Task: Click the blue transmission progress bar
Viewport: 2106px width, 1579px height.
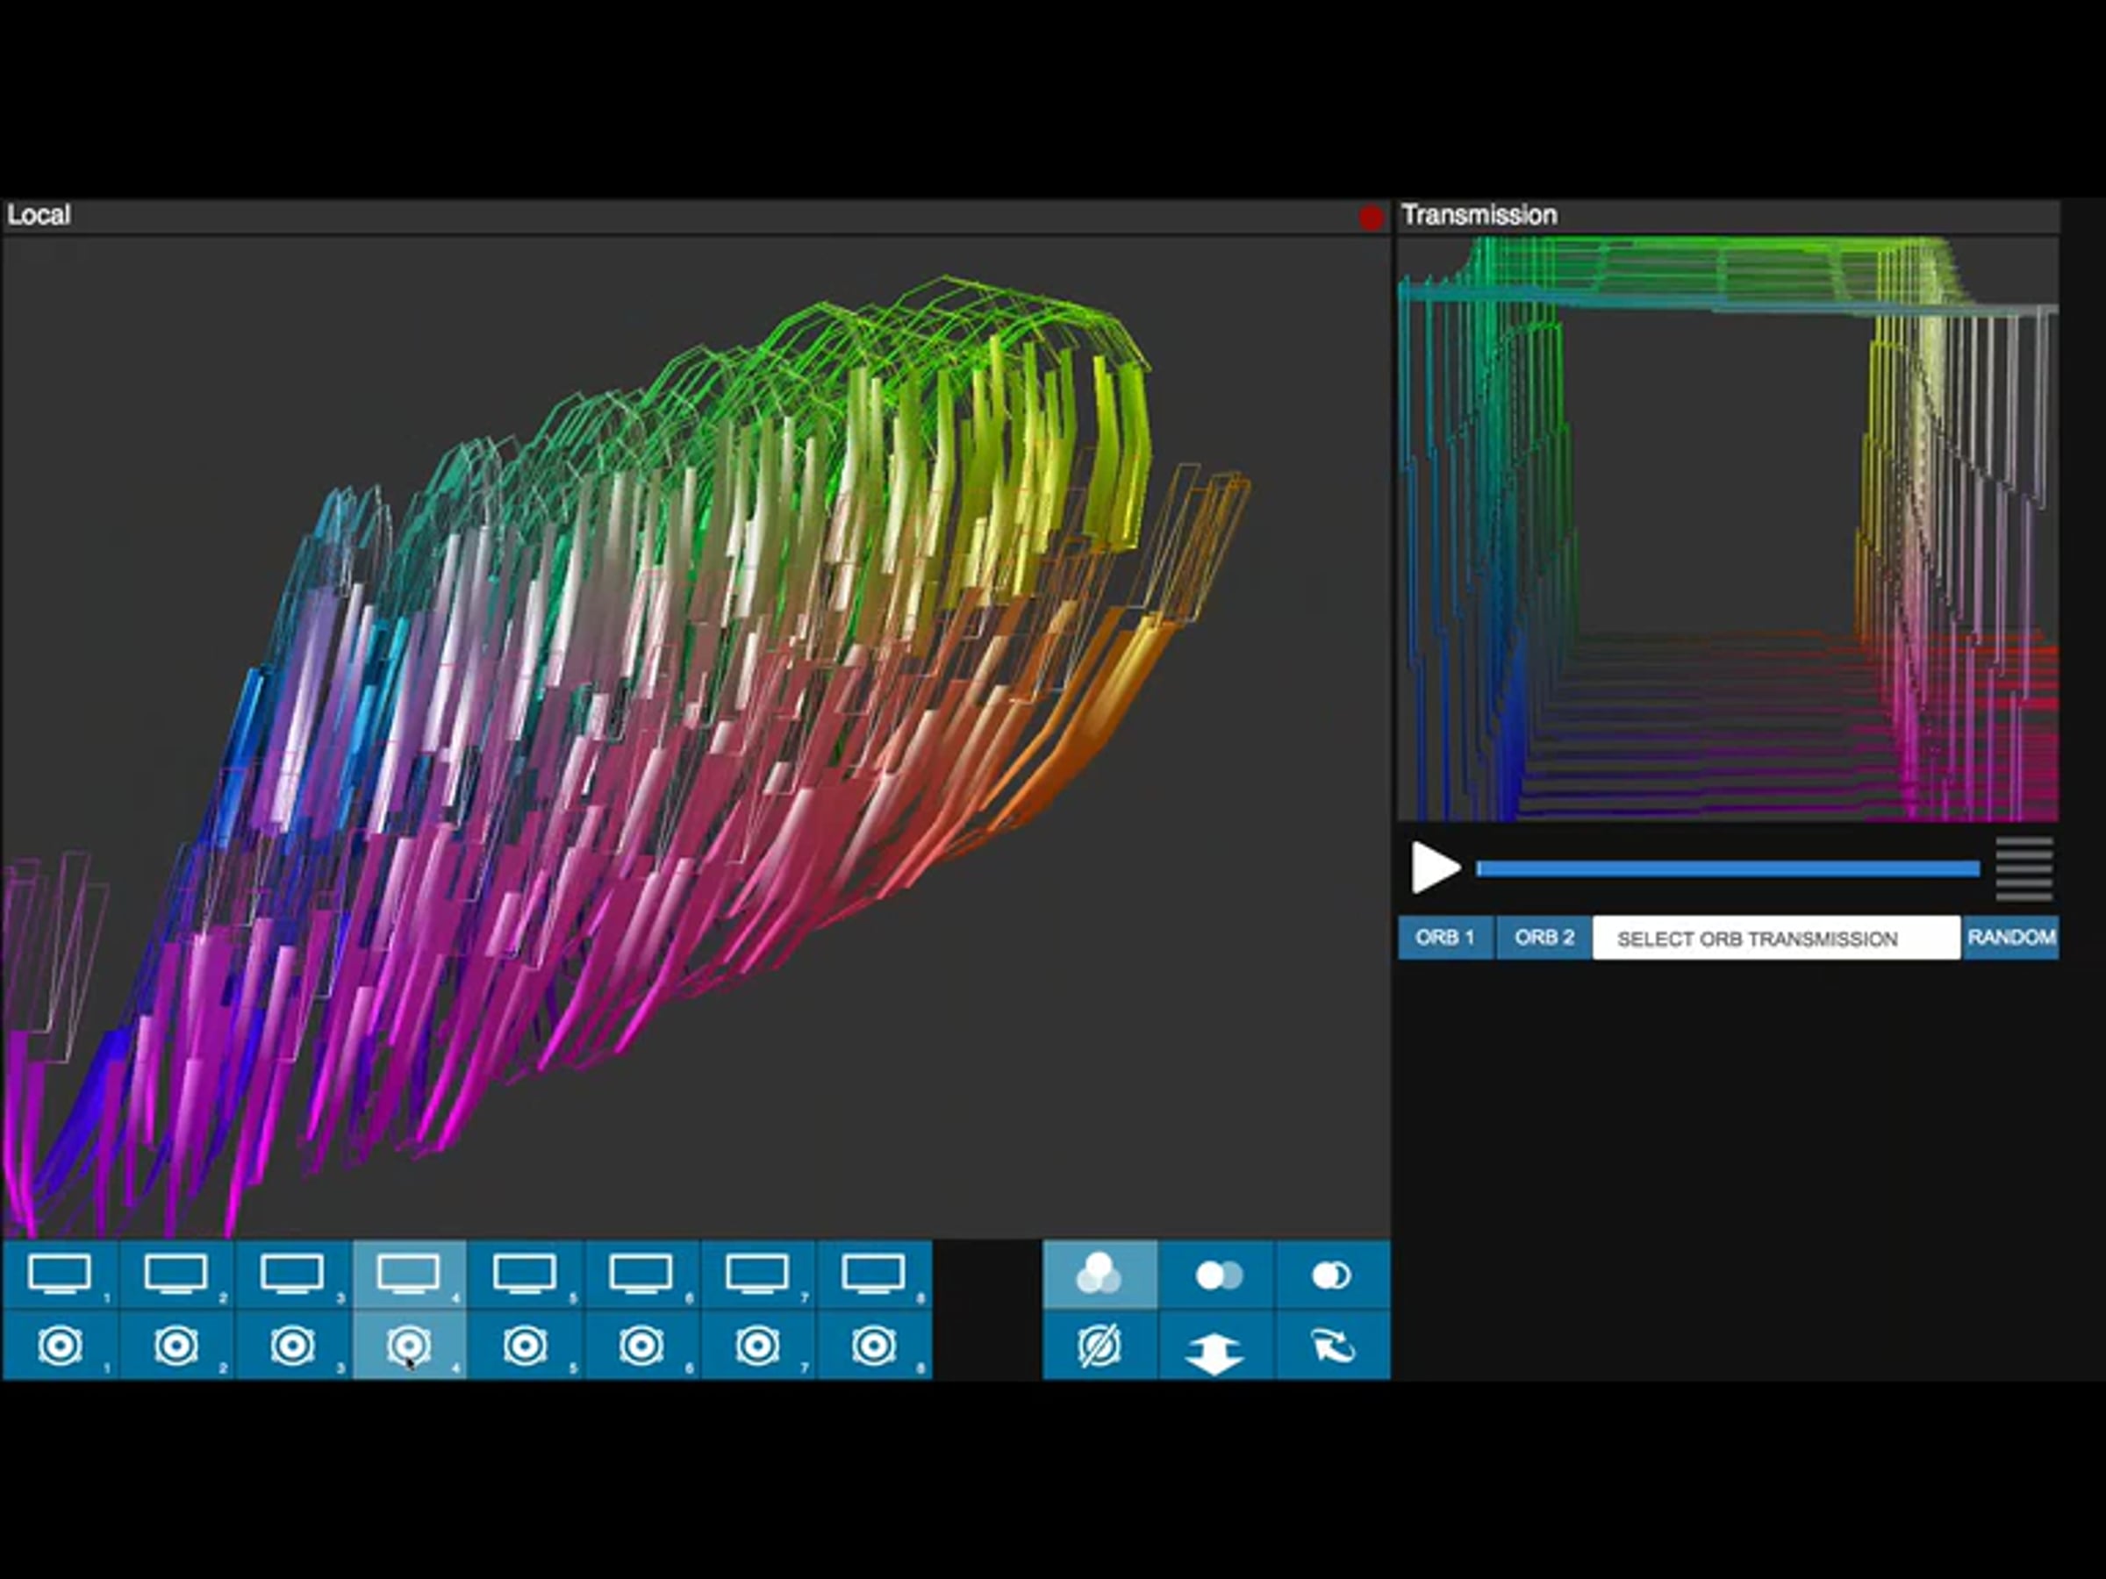Action: coord(1727,868)
